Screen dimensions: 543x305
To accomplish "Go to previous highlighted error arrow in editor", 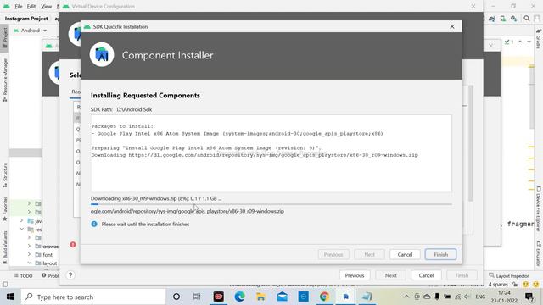I will pos(520,42).
